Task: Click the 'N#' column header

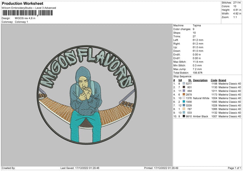Action: (x=180, y=80)
